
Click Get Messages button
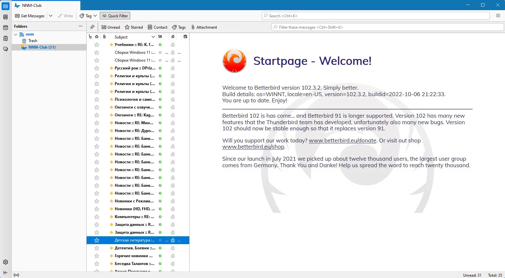pyautogui.click(x=30, y=16)
